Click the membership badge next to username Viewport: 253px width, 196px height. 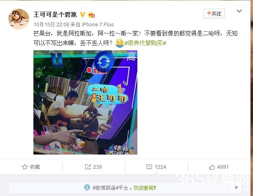[x=91, y=15]
